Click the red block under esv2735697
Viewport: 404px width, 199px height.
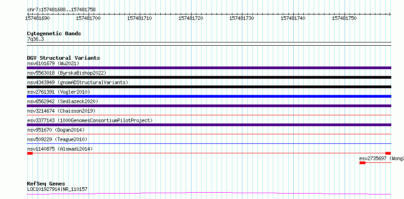coord(363,163)
